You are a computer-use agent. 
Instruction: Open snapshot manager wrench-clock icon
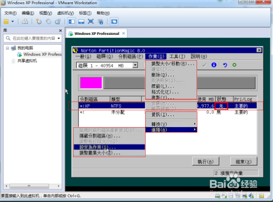(58, 21)
